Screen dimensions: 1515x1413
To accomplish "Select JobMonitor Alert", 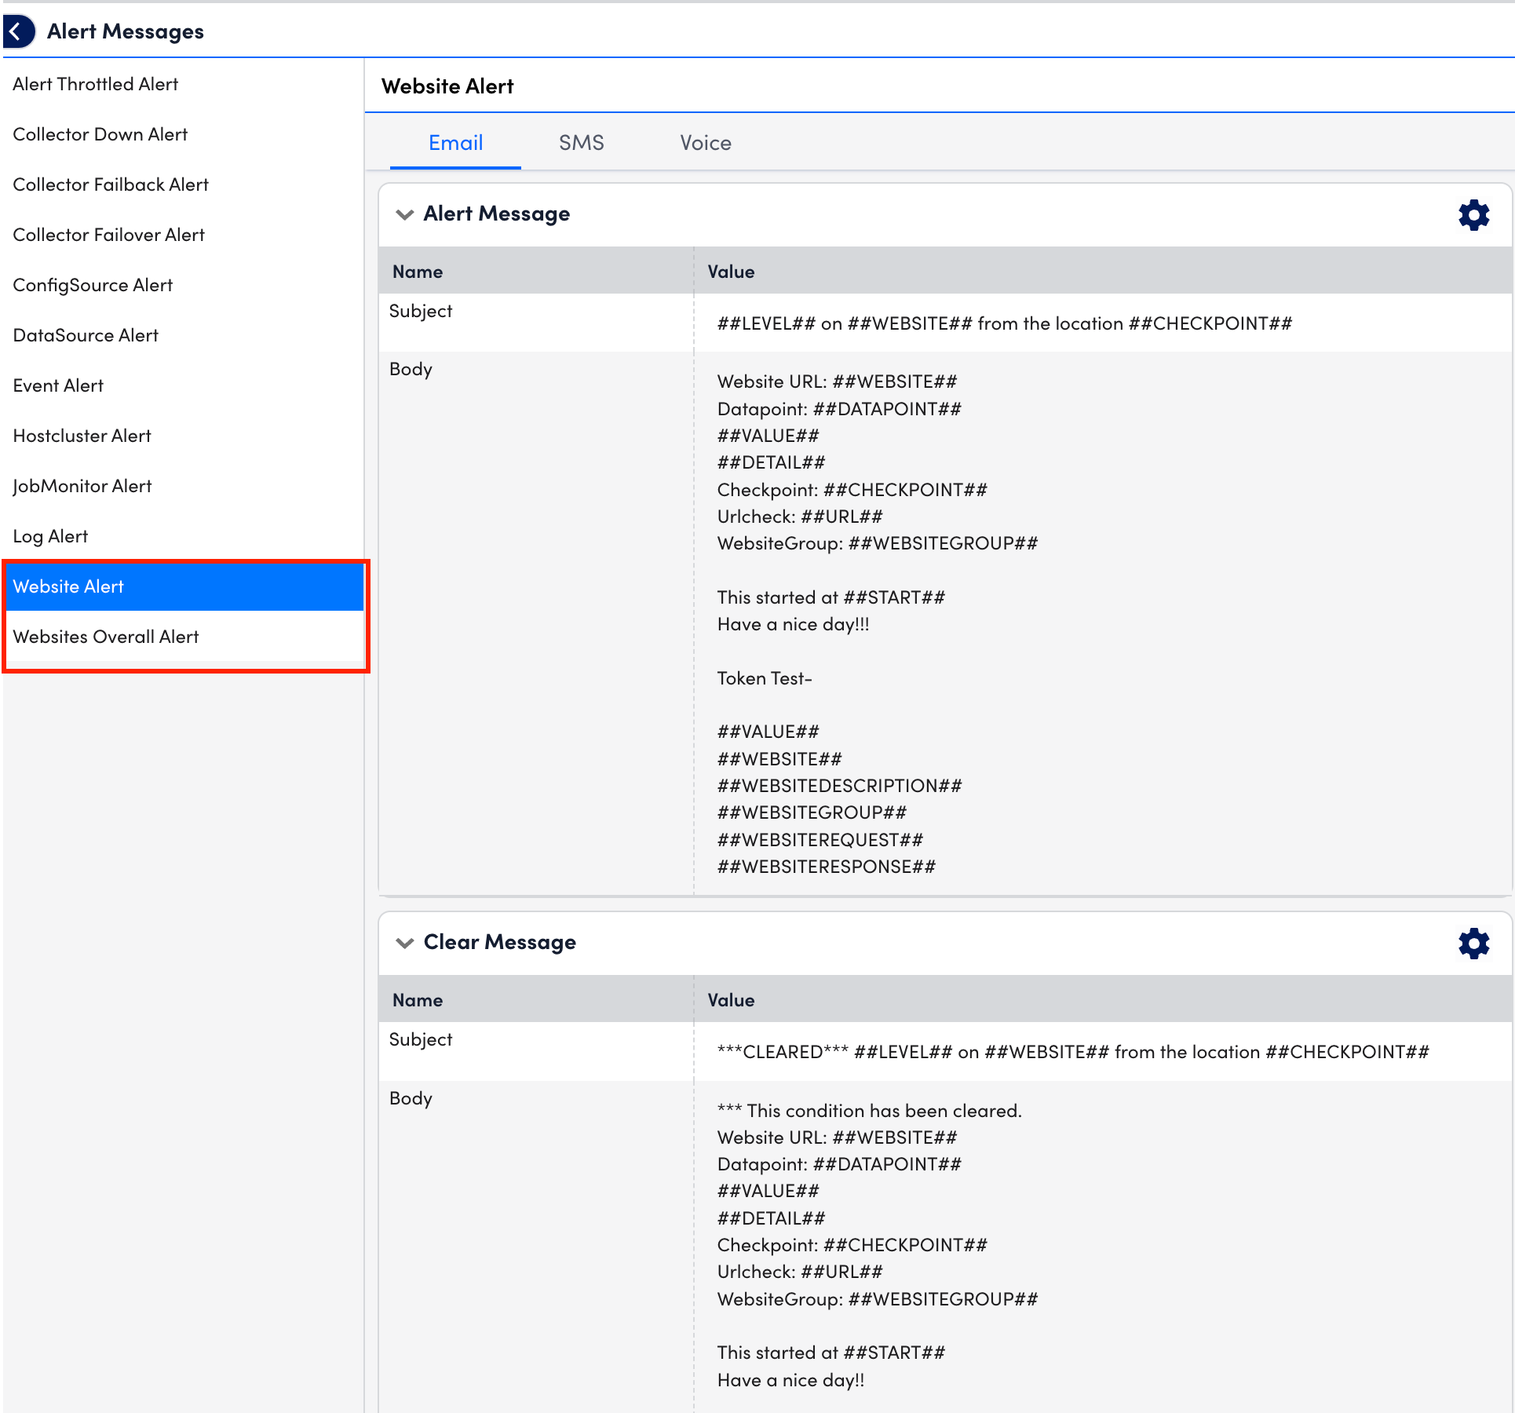I will 82,486.
